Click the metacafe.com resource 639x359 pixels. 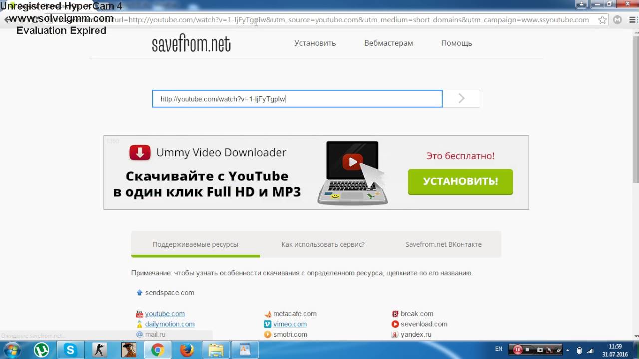pyautogui.click(x=295, y=314)
